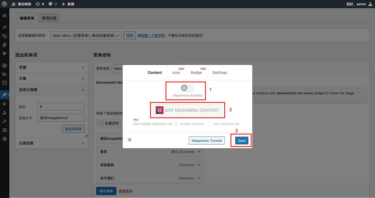This screenshot has height=198, width=375.
Task: Click the 网址 URL input field
Action: point(61,107)
